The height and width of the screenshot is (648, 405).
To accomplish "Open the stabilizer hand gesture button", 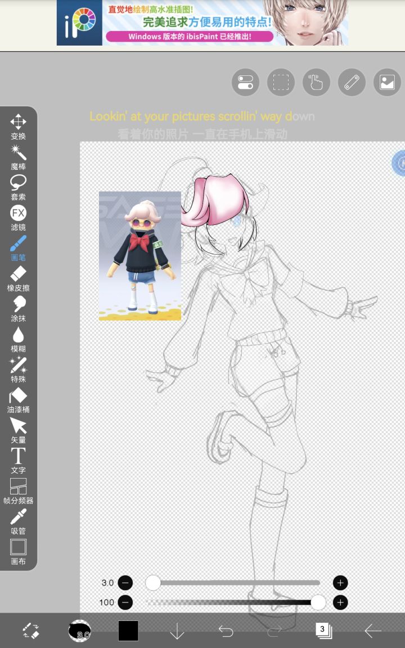I will coord(317,82).
